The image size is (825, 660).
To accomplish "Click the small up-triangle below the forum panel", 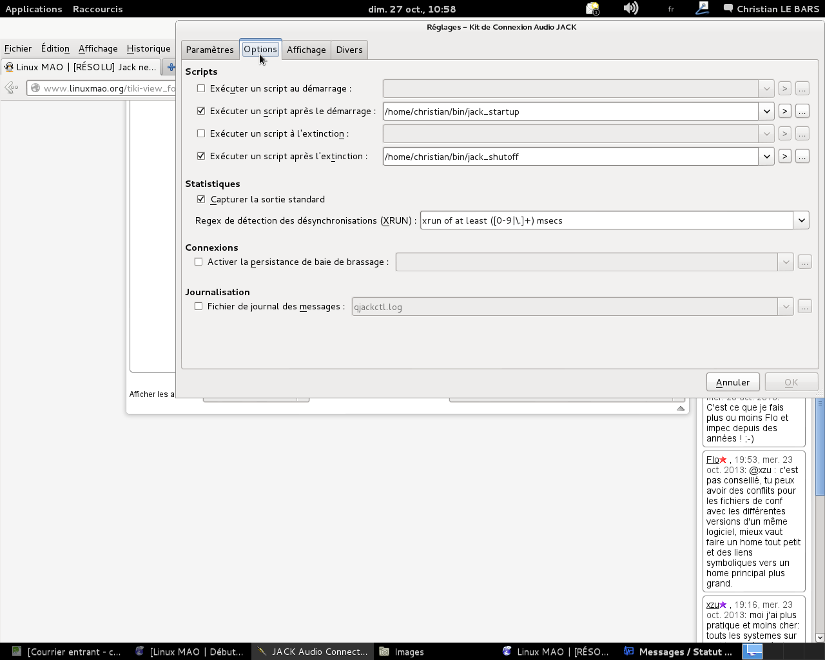I will [681, 408].
